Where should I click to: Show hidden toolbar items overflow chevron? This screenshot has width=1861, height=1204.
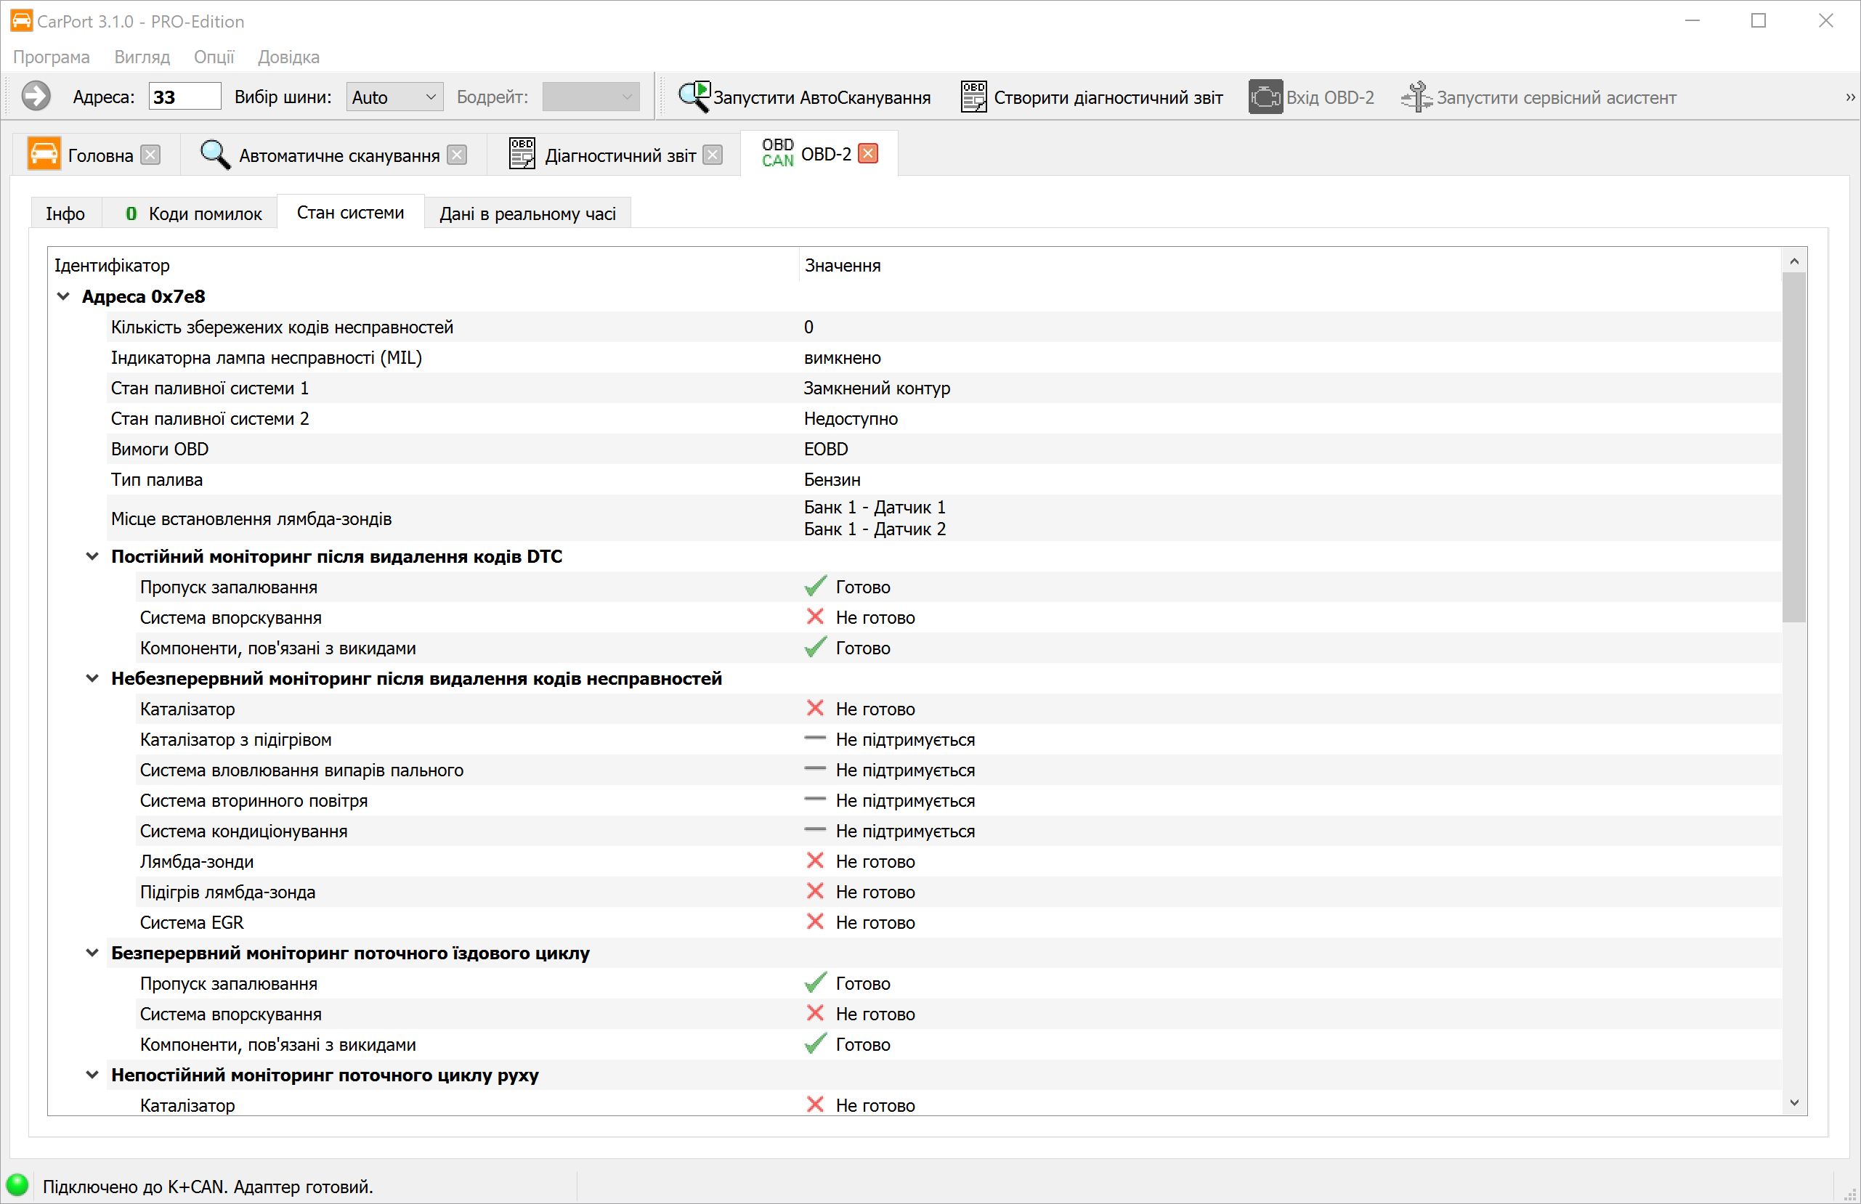pos(1849,97)
